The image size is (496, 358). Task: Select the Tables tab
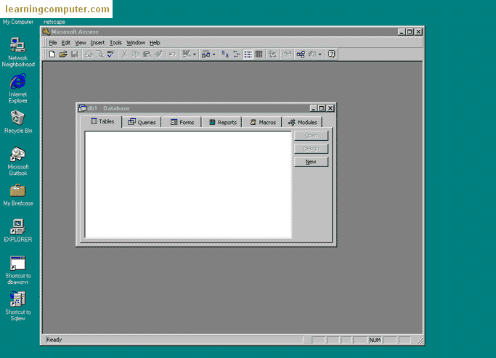point(102,121)
